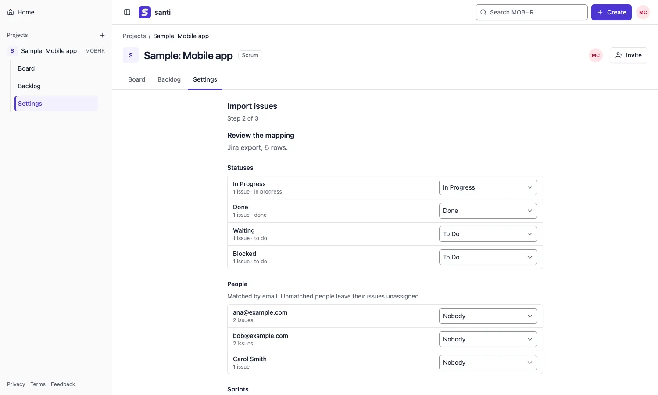Click the santi logo icon

[145, 12]
